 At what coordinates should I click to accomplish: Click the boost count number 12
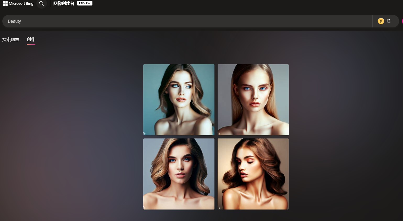click(388, 21)
